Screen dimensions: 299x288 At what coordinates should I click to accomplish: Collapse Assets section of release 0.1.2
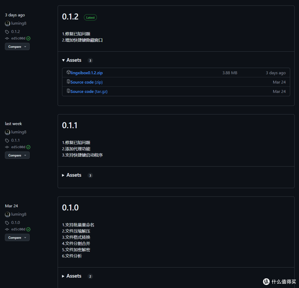click(x=72, y=60)
